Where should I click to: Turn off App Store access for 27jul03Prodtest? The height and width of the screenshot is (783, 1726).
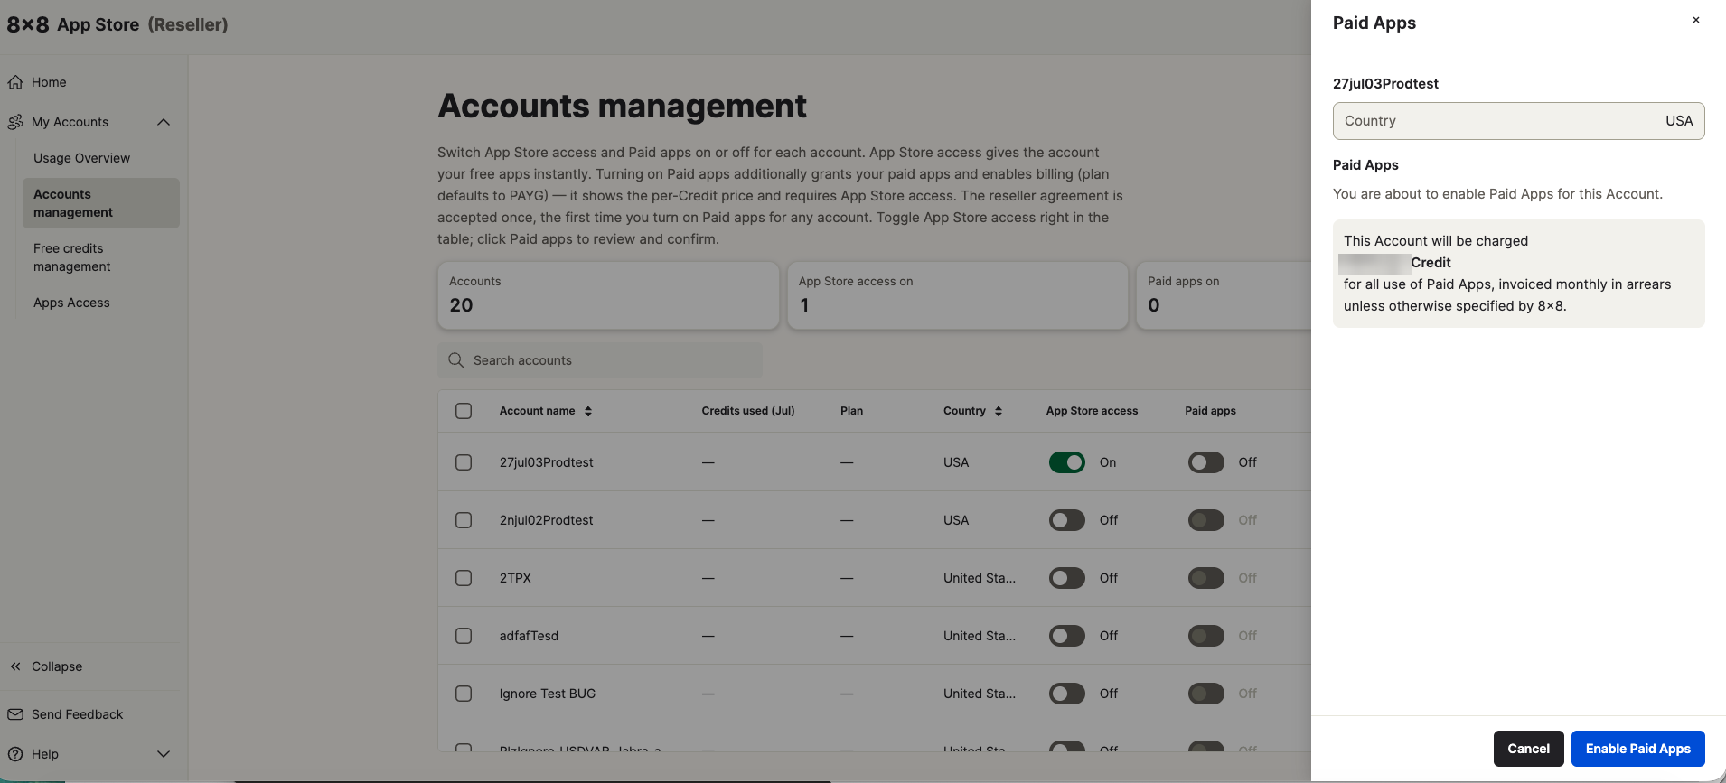tap(1067, 462)
